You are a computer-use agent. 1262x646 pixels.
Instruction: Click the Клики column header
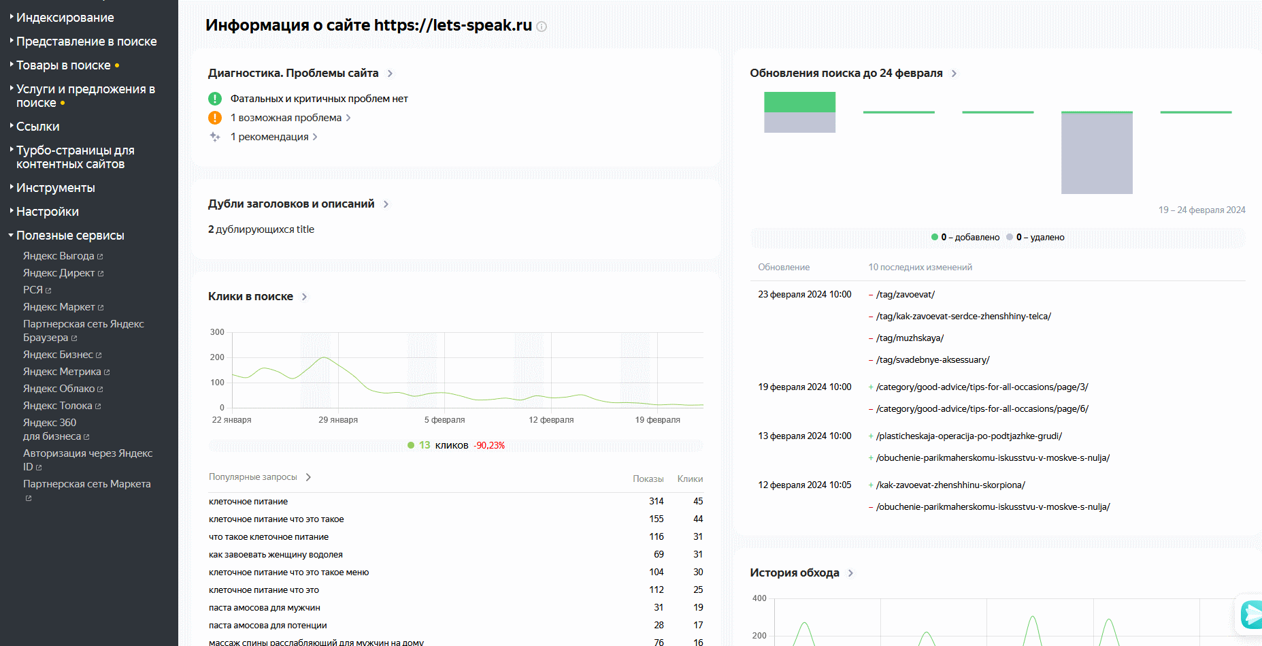point(690,479)
